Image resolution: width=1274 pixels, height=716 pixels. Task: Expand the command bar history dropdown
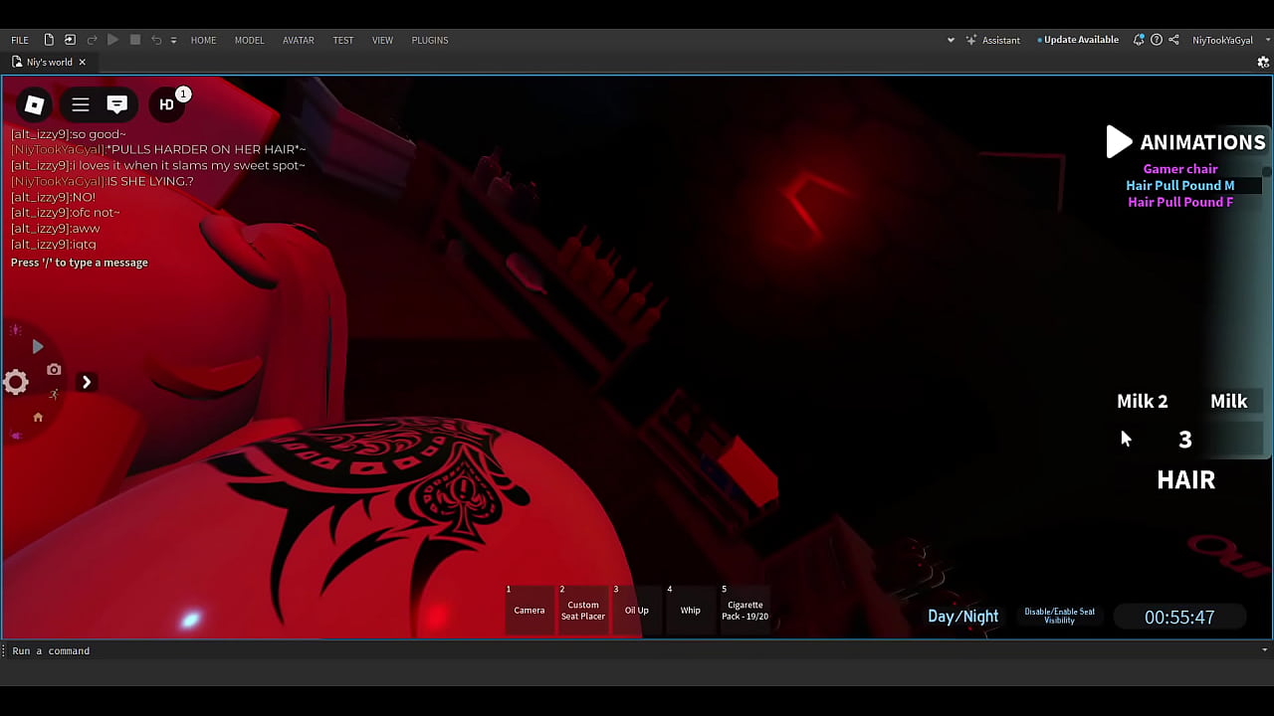click(x=1265, y=650)
